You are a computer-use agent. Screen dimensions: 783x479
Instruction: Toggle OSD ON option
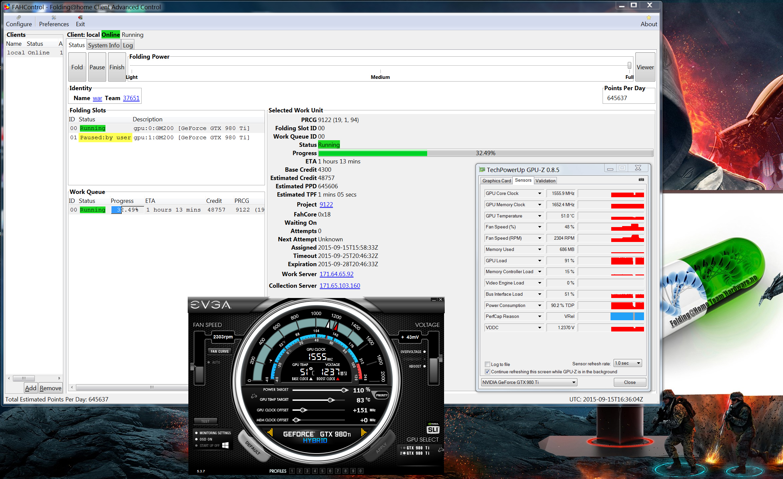pyautogui.click(x=196, y=439)
